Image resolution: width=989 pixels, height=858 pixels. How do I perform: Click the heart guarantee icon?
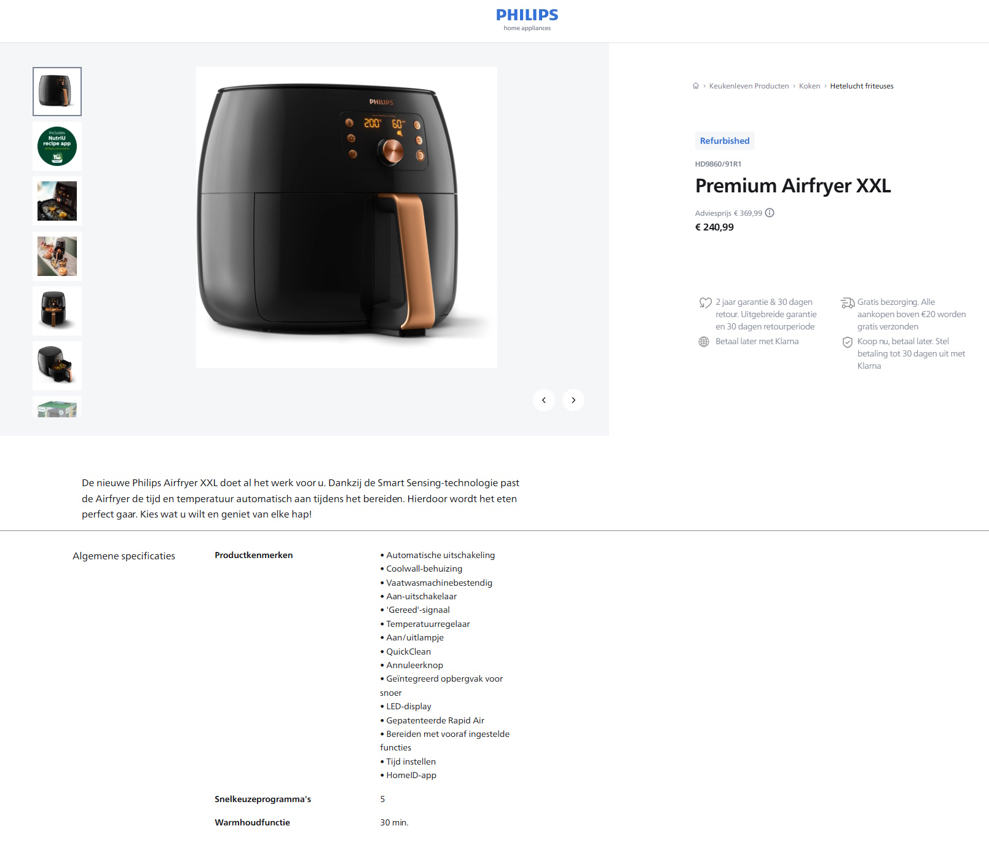click(x=705, y=302)
